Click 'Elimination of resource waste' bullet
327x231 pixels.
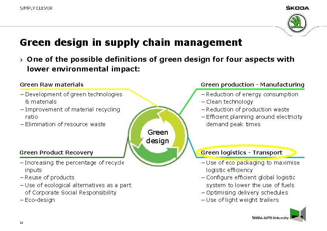click(x=63, y=124)
